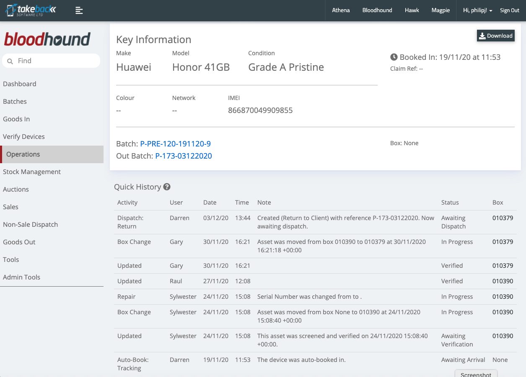Open out batch P-173-03122020 link
The image size is (526, 377).
coord(184,156)
